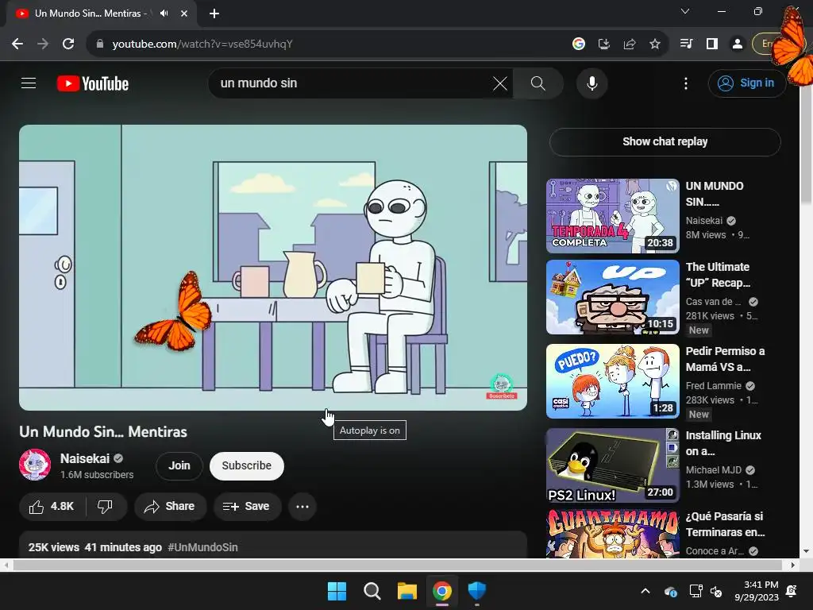
Task: Click the subscribe watermark on the video
Action: tap(501, 387)
